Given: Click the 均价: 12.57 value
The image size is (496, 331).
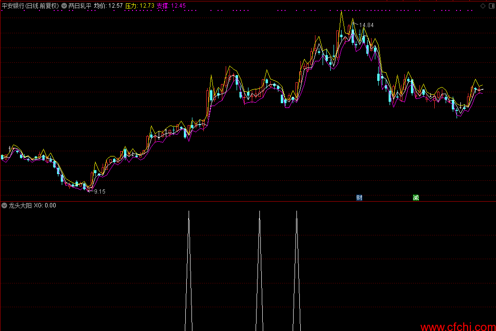Looking at the screenshot, I should point(108,6).
